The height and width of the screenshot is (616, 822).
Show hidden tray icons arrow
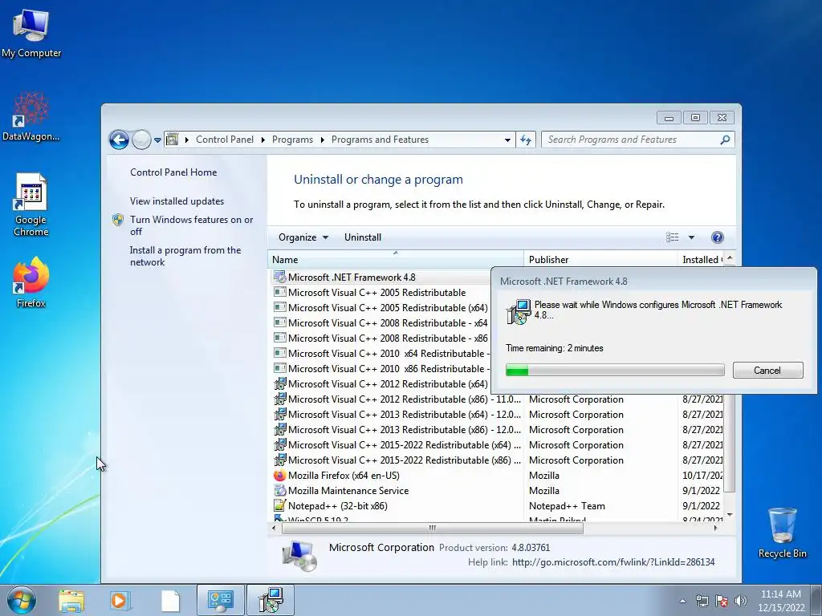pyautogui.click(x=682, y=601)
